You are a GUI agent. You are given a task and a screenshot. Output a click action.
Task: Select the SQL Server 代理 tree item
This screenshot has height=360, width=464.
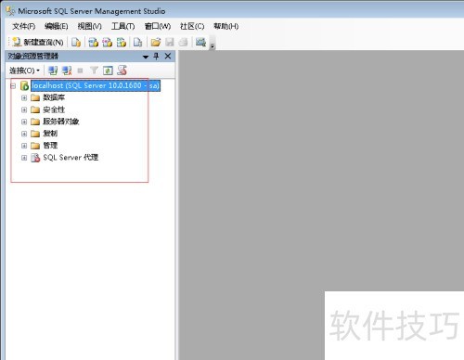point(71,158)
